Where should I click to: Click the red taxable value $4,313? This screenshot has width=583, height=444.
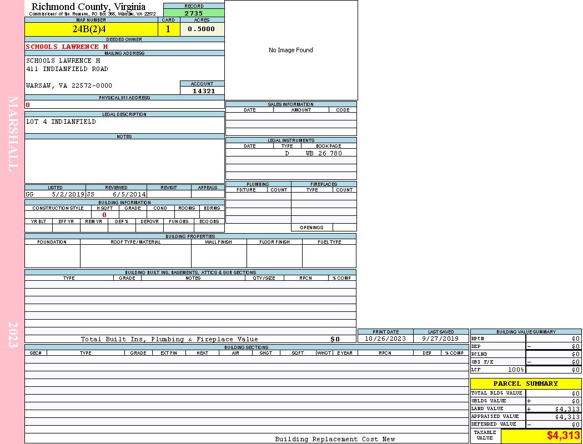click(x=563, y=436)
